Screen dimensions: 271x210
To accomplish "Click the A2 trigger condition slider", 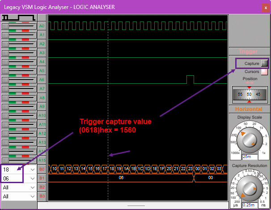I will 19,44.
